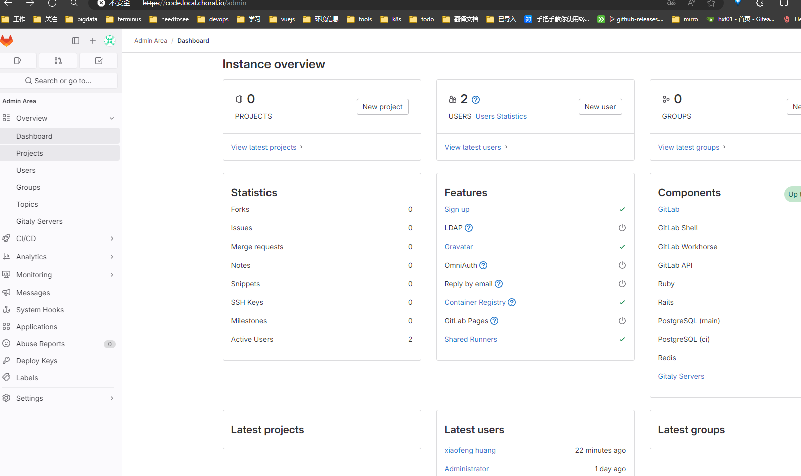Open the k8s bookmarks folder

pyautogui.click(x=391, y=19)
